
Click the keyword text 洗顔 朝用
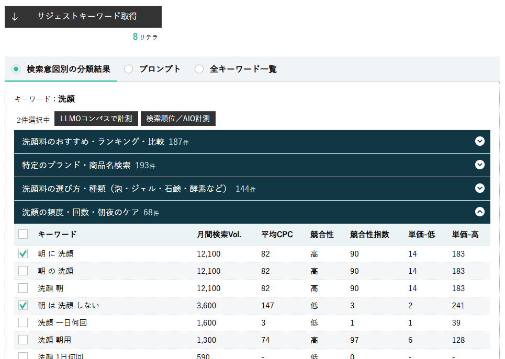click(54, 340)
